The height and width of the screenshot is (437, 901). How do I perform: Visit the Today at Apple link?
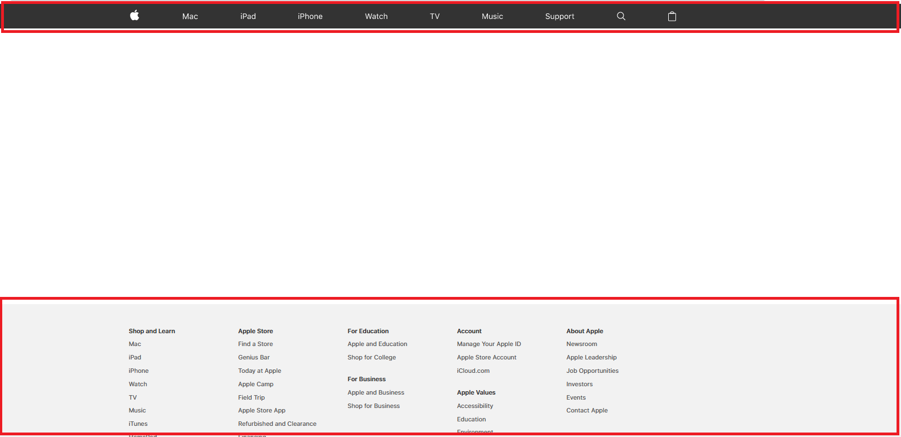(x=260, y=371)
